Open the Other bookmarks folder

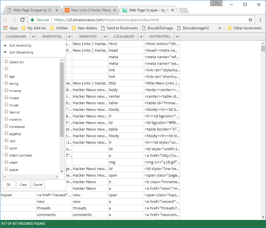click(245, 28)
